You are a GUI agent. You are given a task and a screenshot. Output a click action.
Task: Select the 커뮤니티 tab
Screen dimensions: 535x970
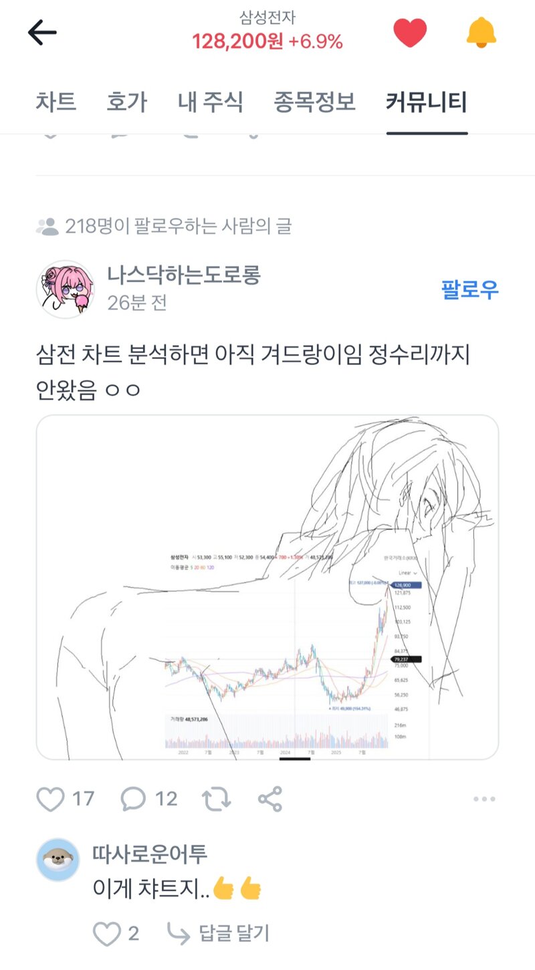pos(427,102)
